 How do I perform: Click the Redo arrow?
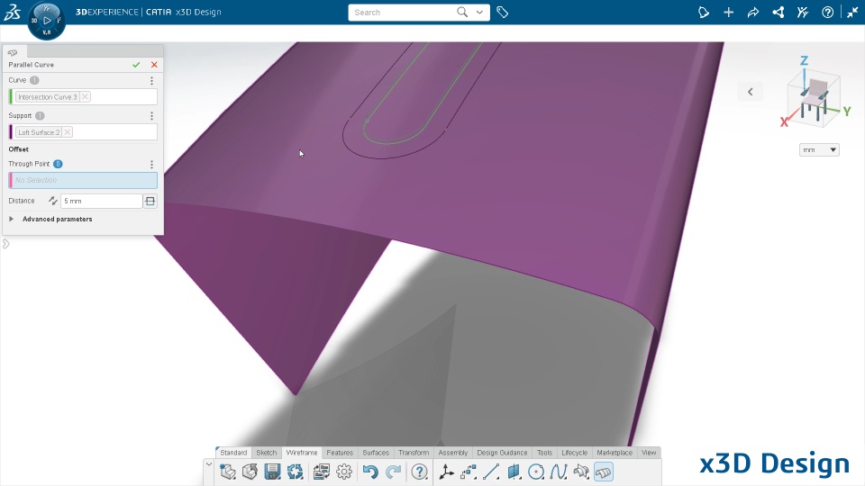(394, 472)
